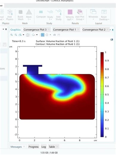The image size is (116, 155).
Task: Open the Messages tab
Action: coord(16,147)
